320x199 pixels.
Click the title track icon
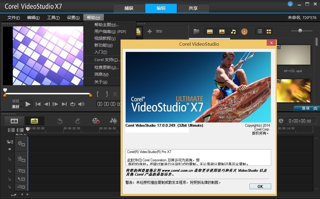(21, 171)
